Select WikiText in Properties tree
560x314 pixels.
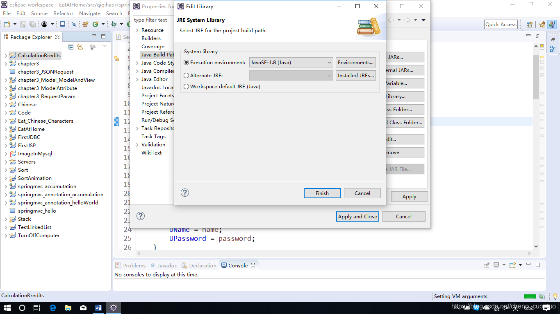(151, 153)
